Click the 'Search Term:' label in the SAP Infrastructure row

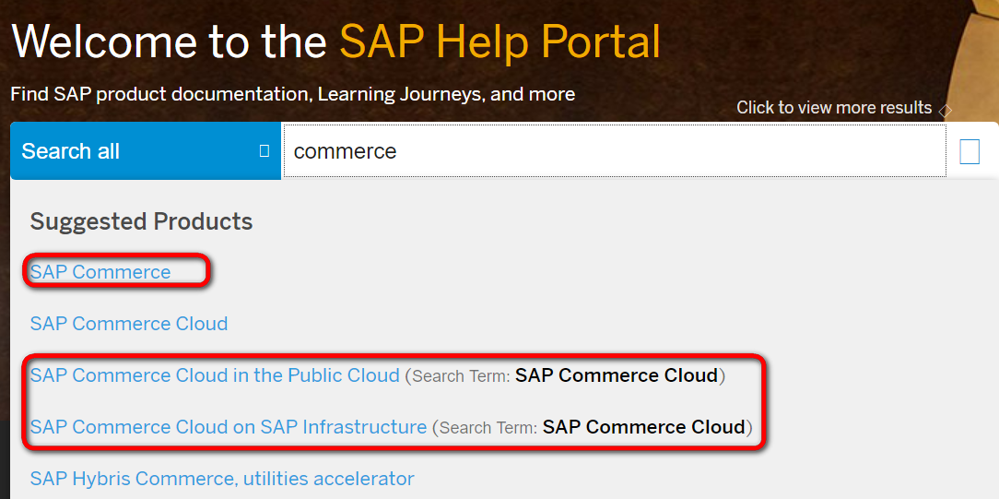pos(488,428)
